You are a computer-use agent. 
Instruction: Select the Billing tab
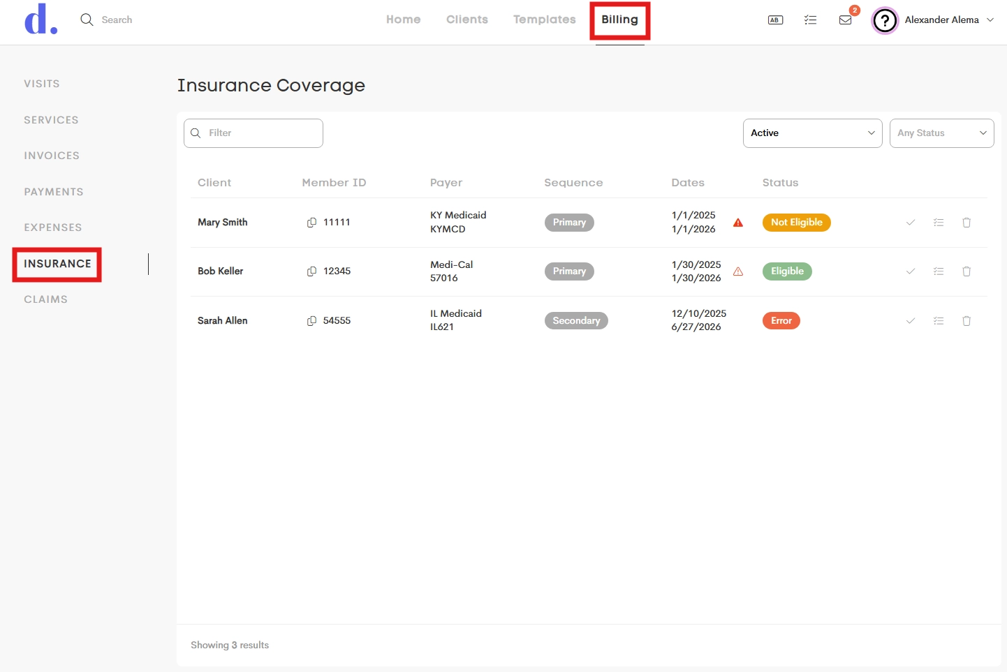point(620,20)
